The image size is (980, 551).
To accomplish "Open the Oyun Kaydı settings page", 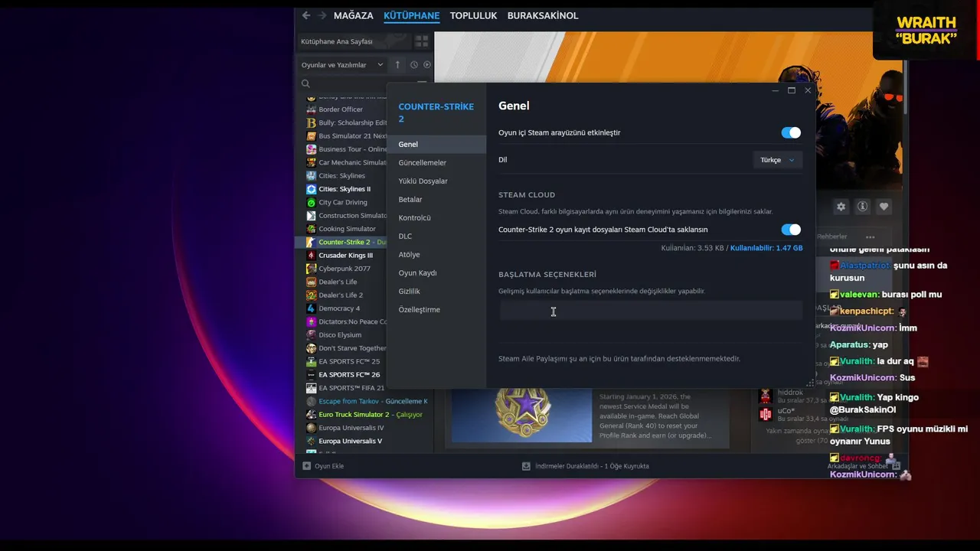I will click(436, 273).
